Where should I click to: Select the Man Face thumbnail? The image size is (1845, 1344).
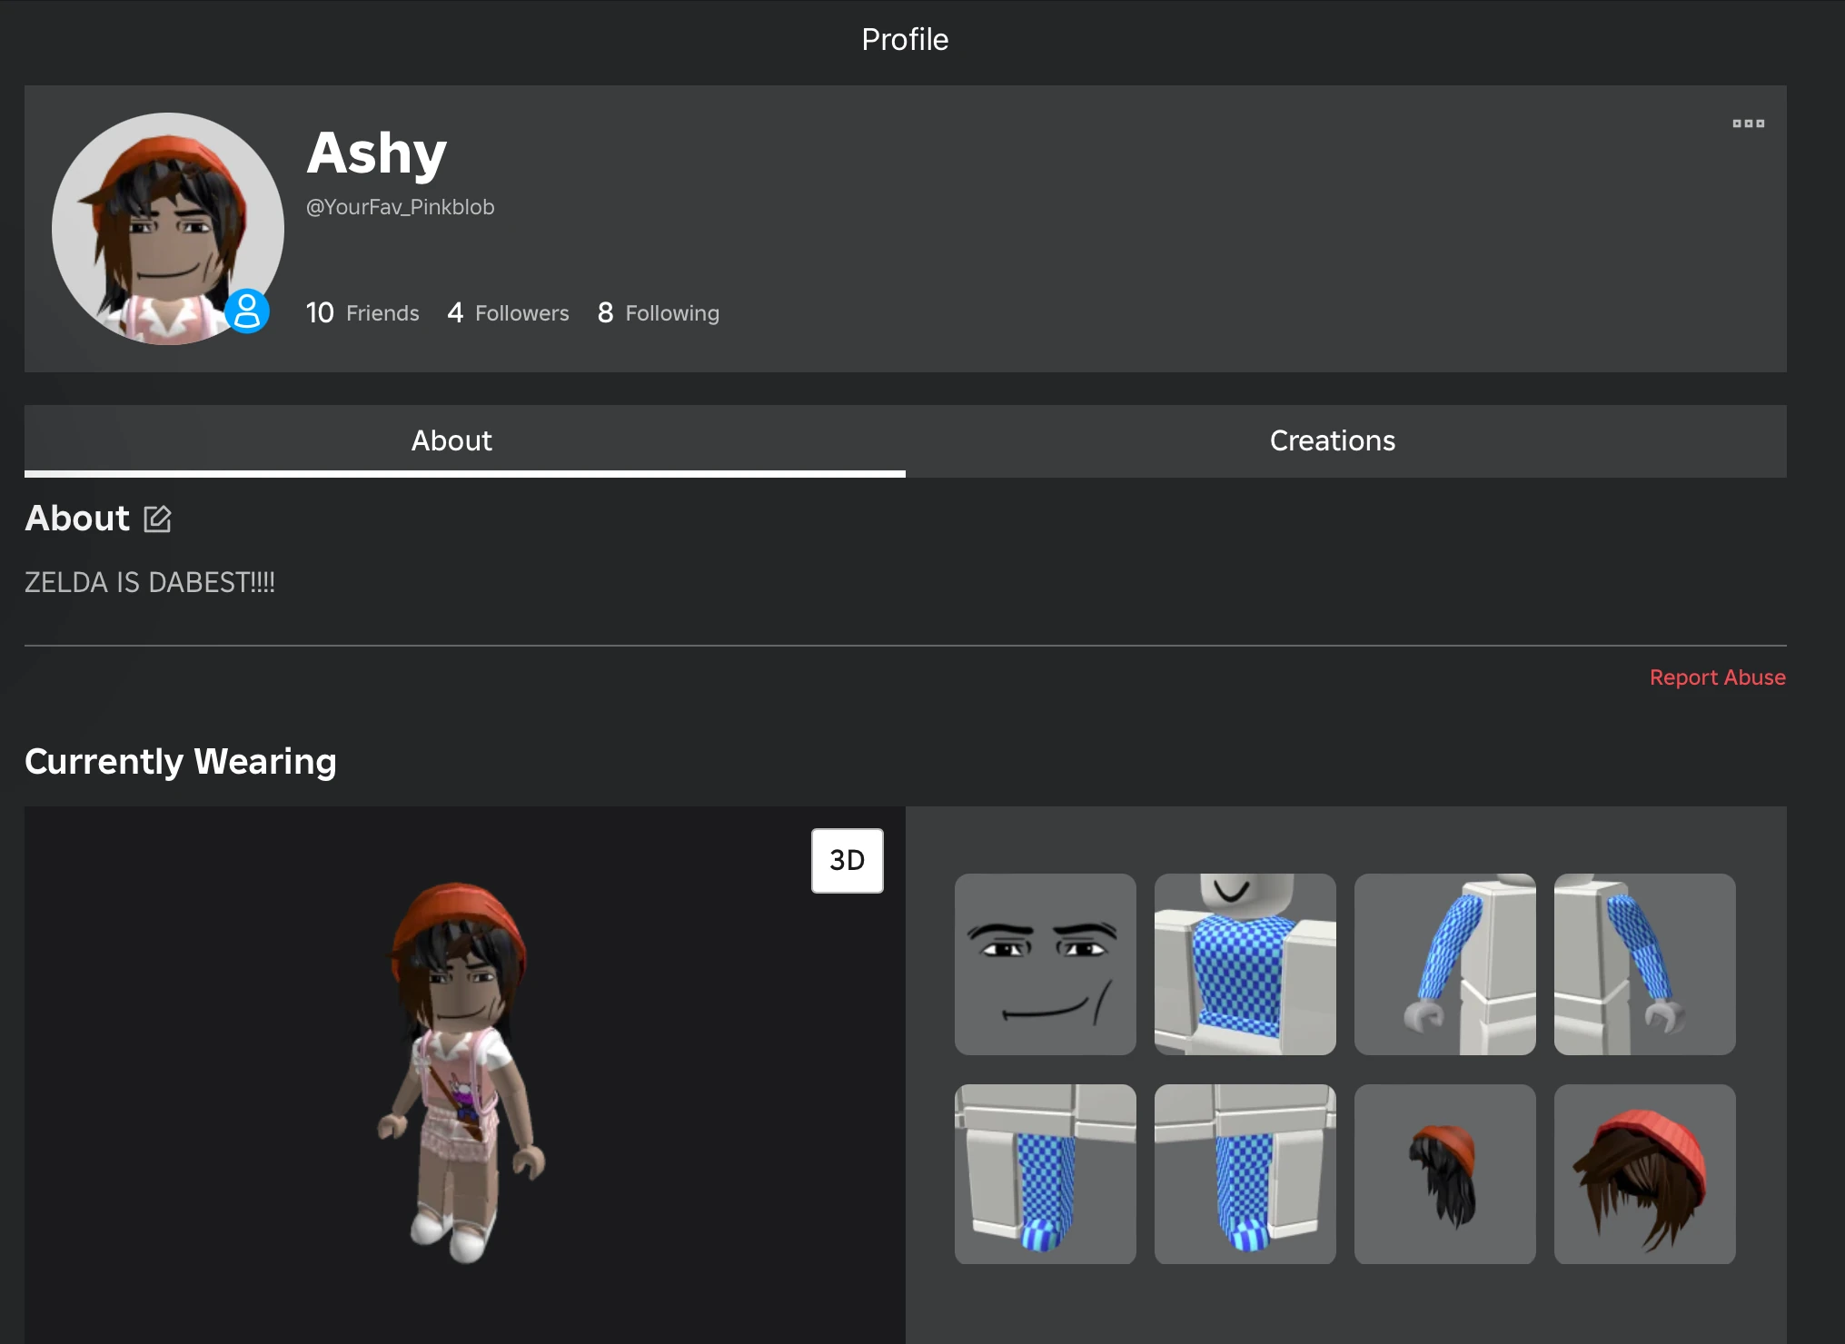[1045, 964]
